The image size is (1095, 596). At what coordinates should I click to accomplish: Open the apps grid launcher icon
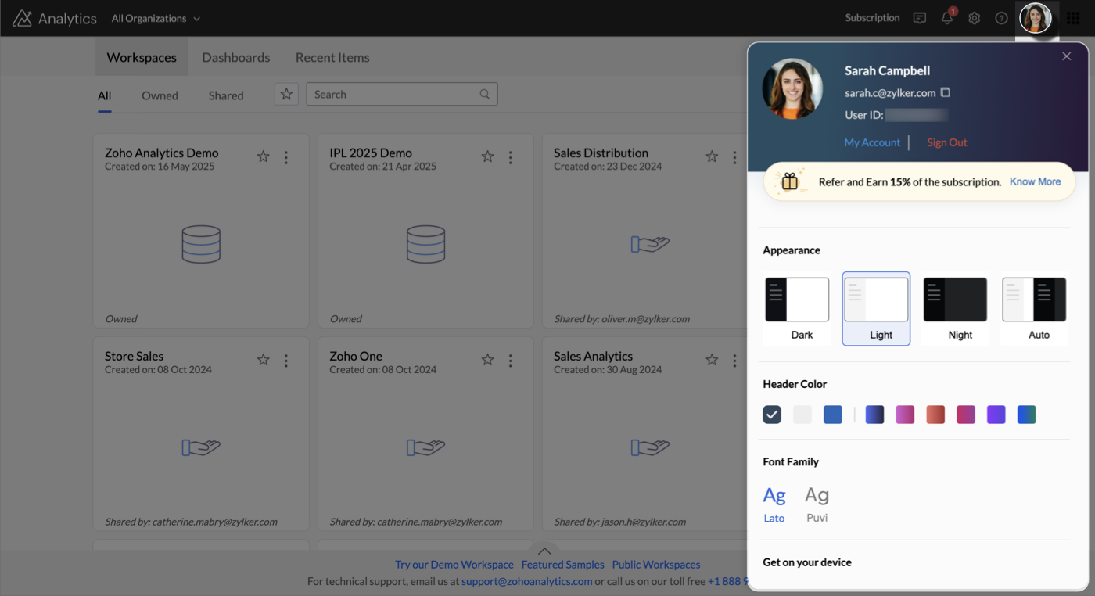[x=1073, y=18]
